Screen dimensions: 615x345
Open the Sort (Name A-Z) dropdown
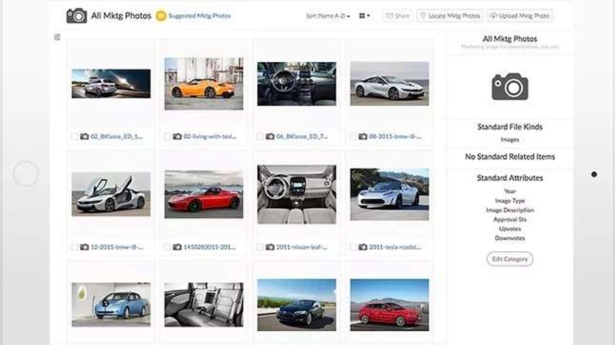(328, 16)
